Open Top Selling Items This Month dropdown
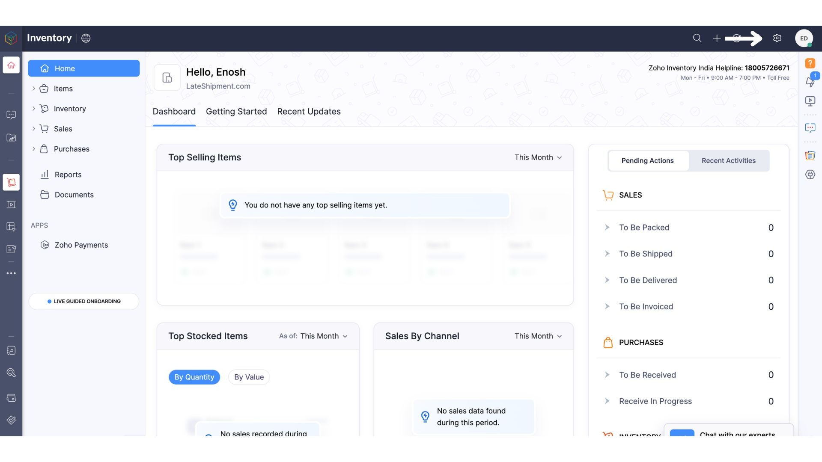Viewport: 822px width, 462px height. (x=538, y=157)
